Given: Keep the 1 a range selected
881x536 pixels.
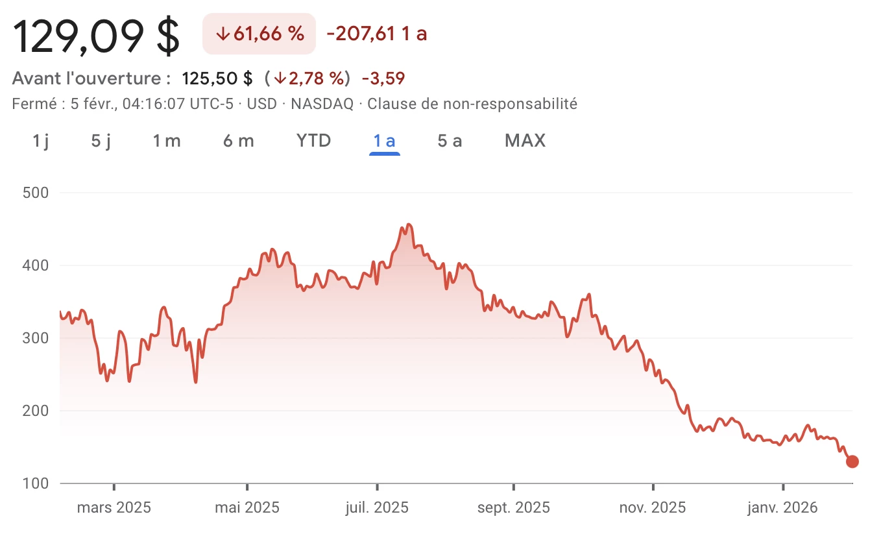Looking at the screenshot, I should pyautogui.click(x=384, y=140).
